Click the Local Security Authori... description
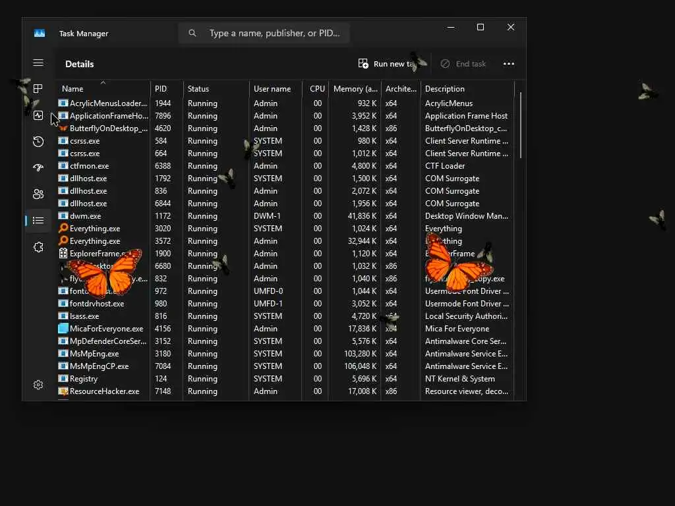This screenshot has width=675, height=506. point(466,316)
